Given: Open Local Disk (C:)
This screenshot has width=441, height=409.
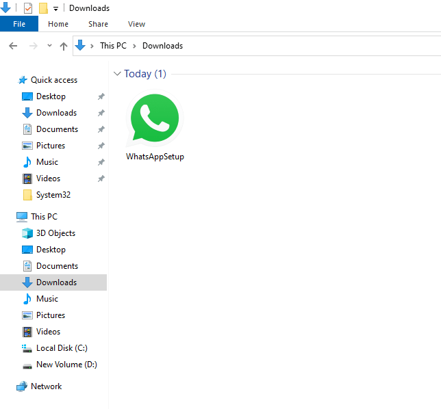Looking at the screenshot, I should (x=62, y=348).
